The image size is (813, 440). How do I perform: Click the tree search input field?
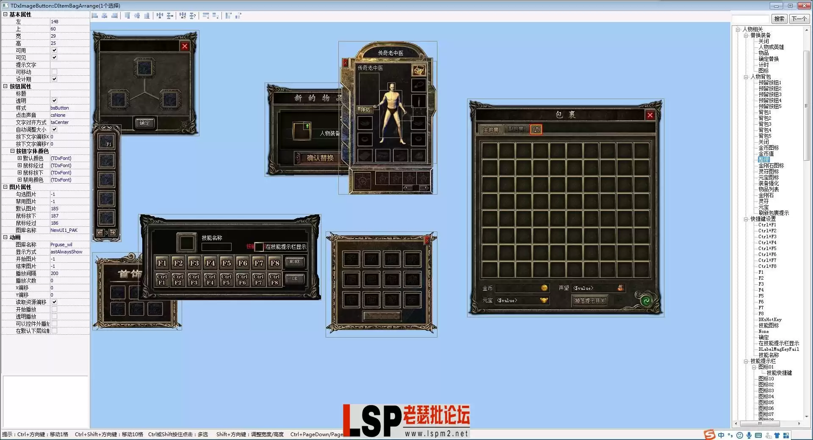tap(750, 19)
